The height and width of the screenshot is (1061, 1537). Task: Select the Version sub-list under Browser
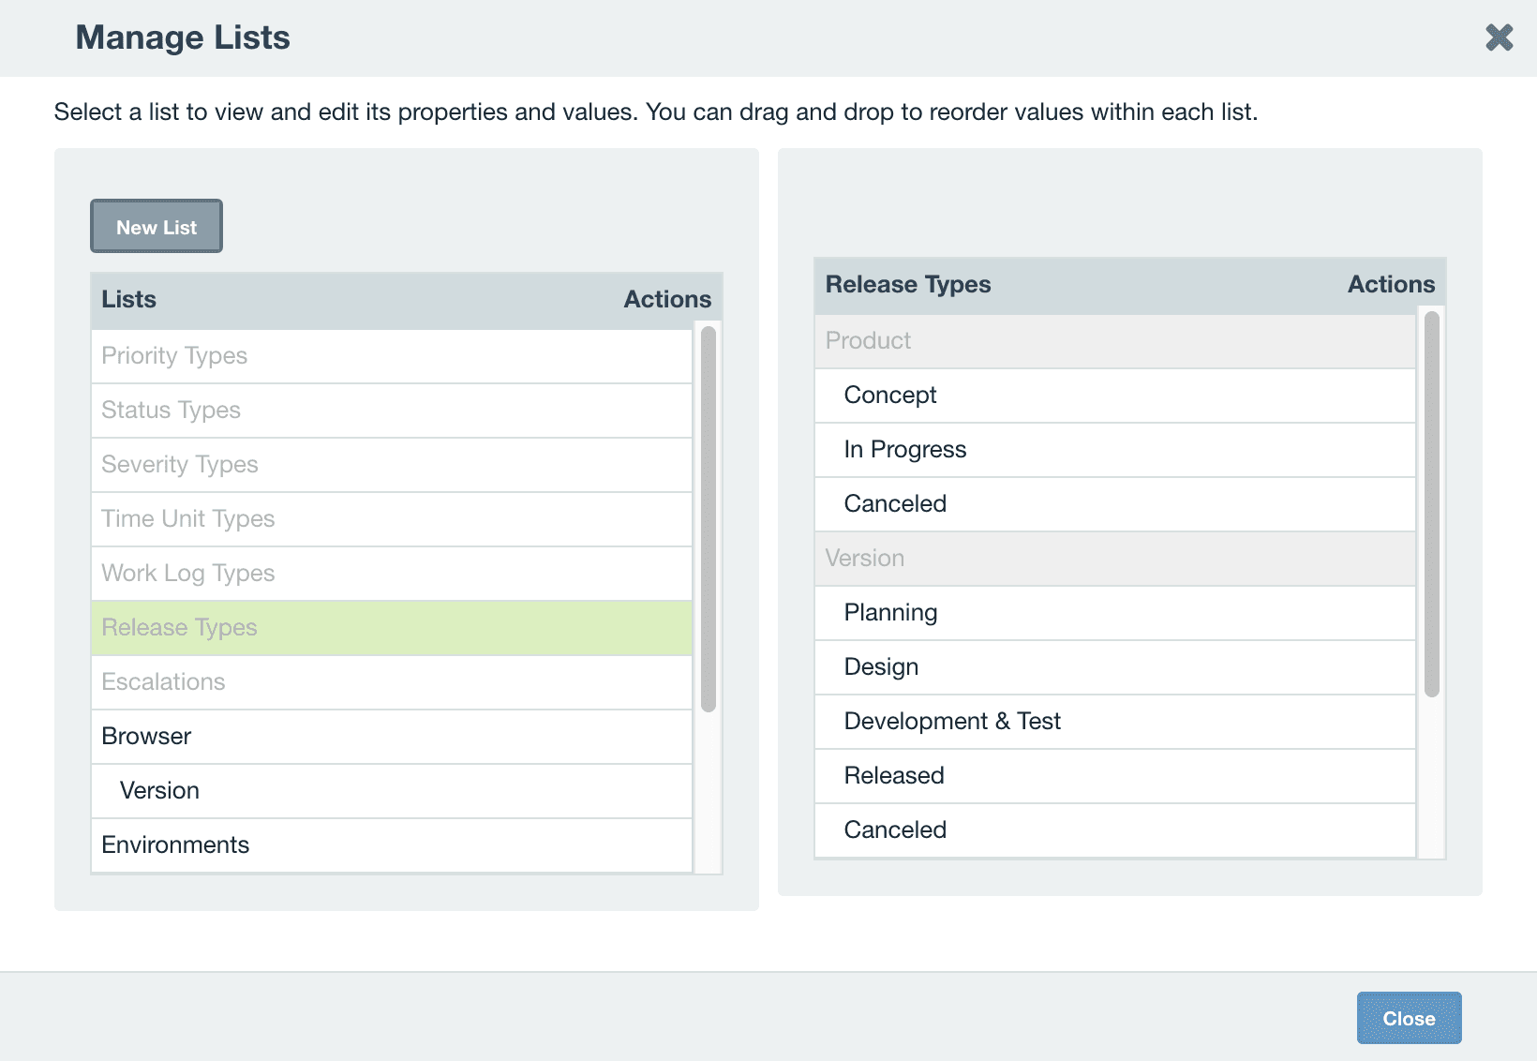pyautogui.click(x=392, y=791)
